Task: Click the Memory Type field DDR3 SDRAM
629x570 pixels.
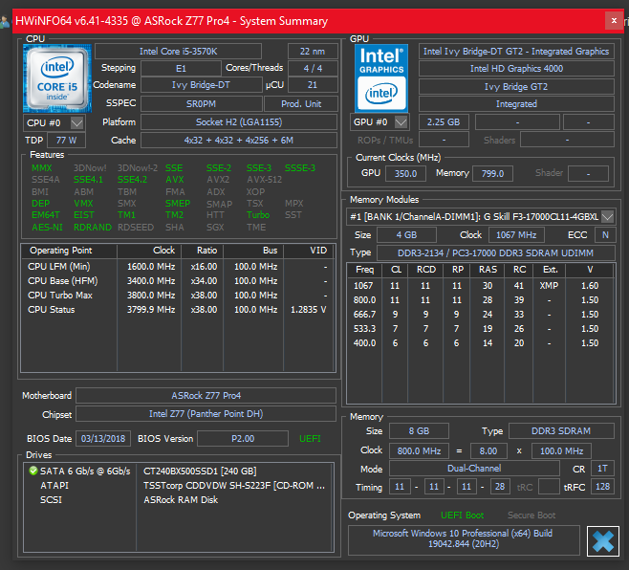Action: [x=561, y=431]
